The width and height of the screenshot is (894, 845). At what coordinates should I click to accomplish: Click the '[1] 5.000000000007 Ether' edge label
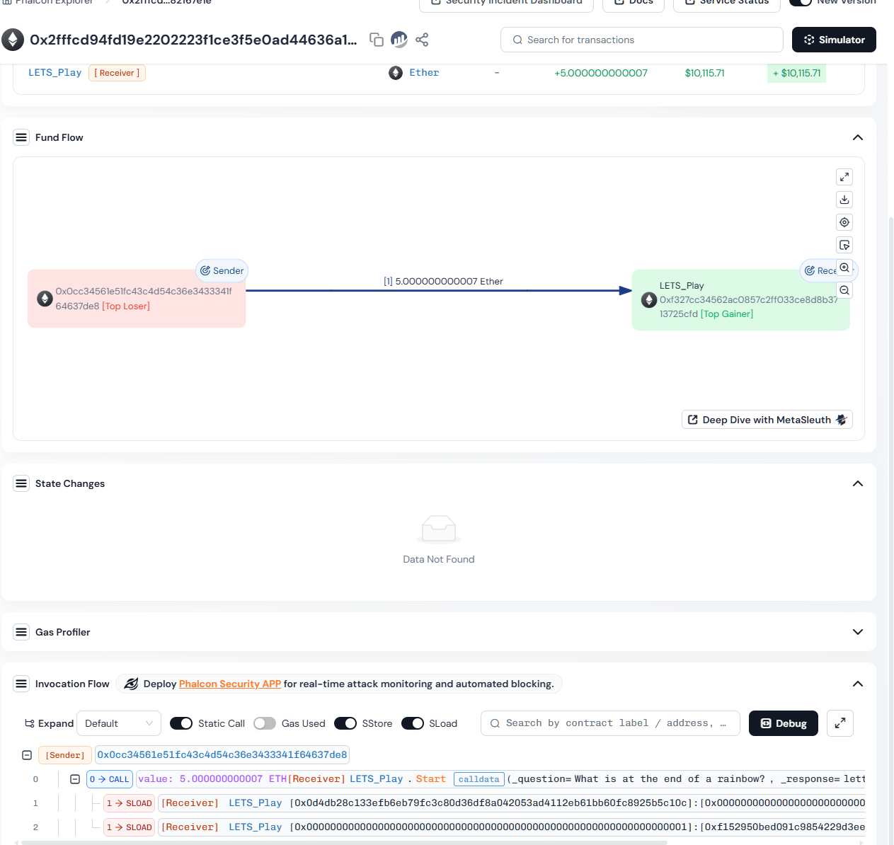(x=443, y=281)
